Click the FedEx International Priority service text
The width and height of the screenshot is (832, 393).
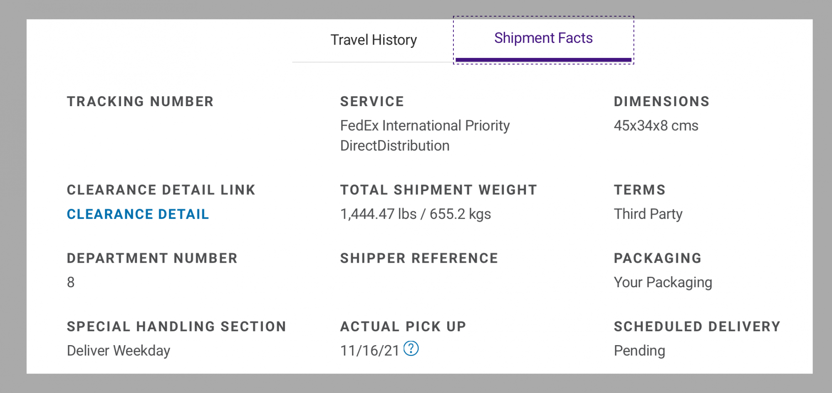click(425, 126)
